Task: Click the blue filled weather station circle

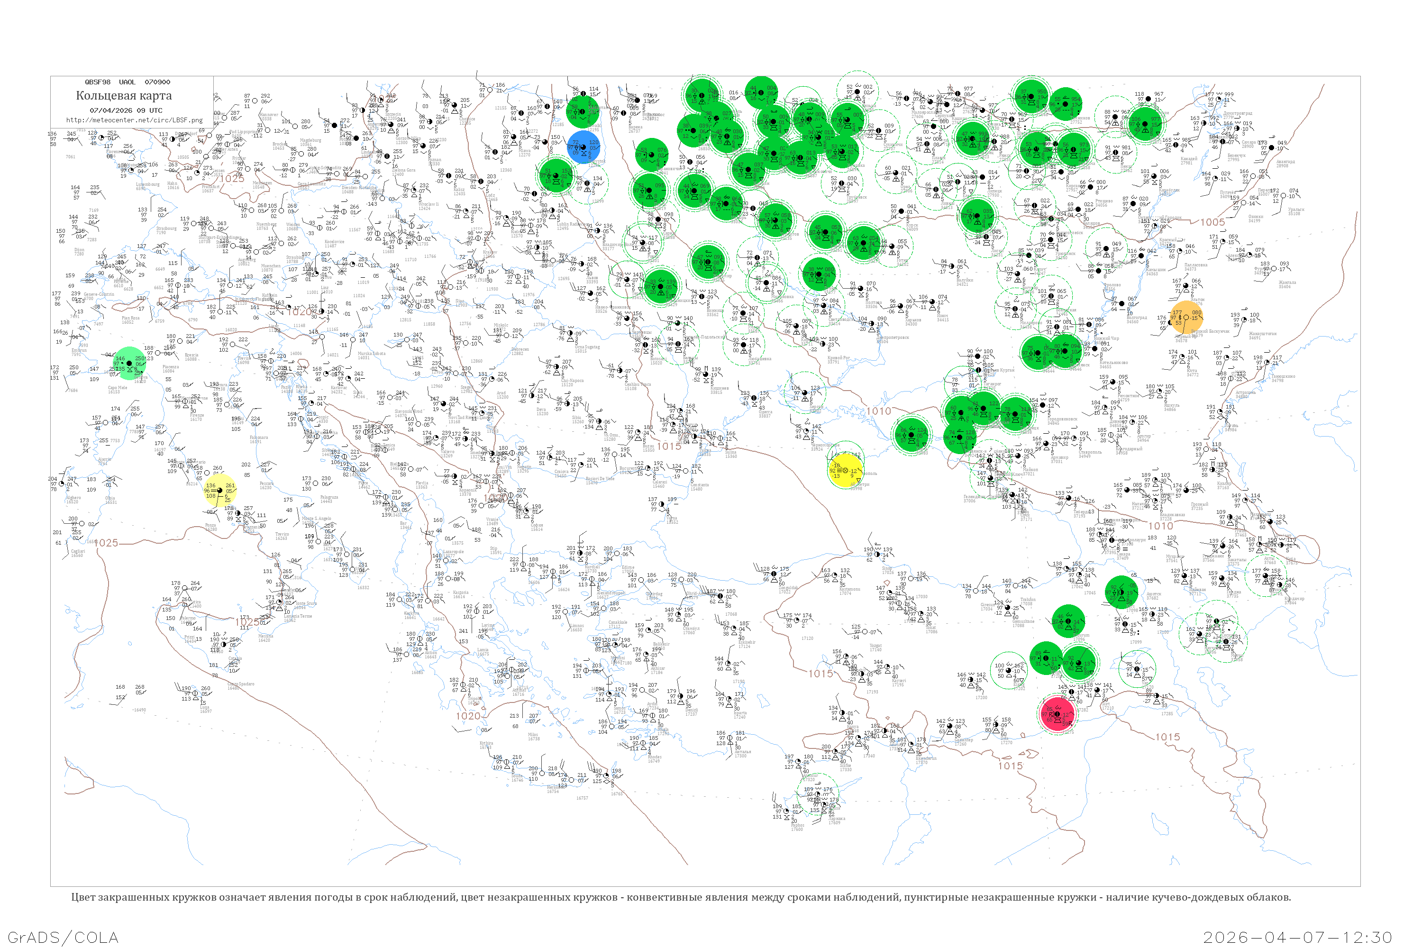Action: 583,147
